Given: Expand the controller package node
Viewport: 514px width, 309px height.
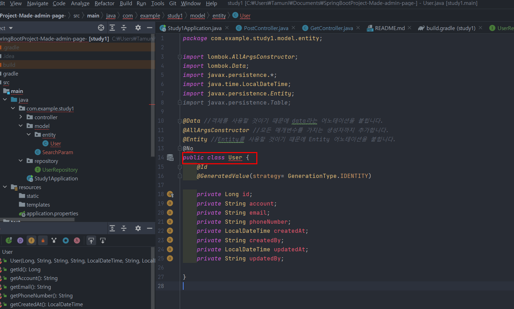Looking at the screenshot, I should pos(21,117).
